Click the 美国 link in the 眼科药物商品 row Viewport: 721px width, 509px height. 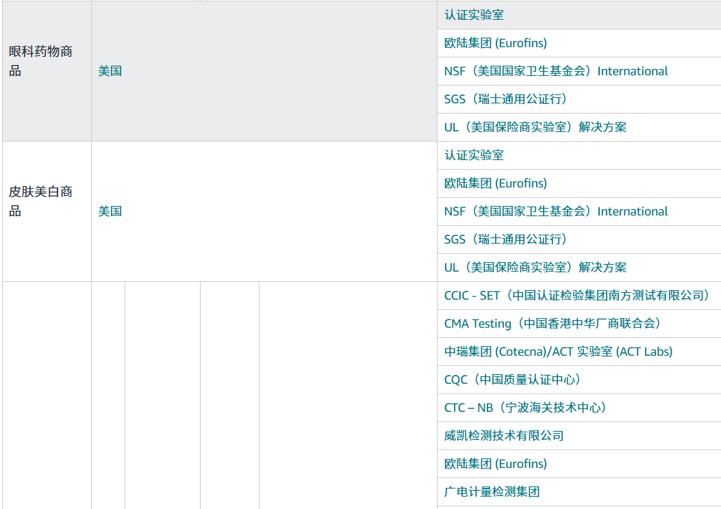pos(110,71)
